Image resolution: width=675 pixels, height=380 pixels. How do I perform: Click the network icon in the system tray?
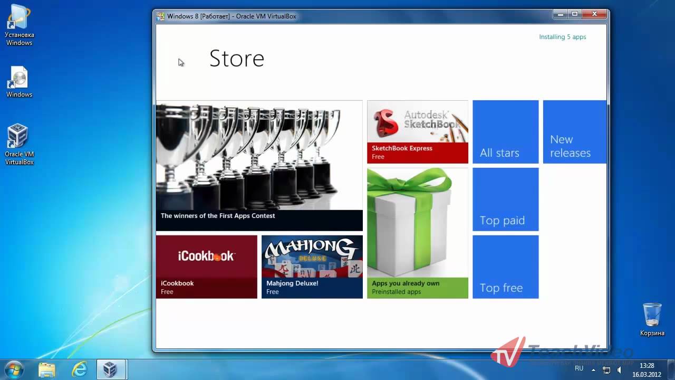tap(606, 369)
